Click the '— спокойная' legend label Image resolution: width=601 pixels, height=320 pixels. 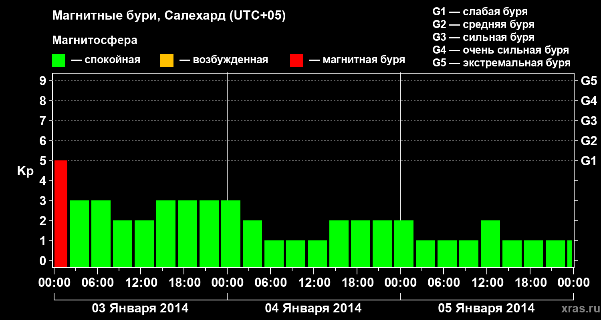(x=106, y=60)
